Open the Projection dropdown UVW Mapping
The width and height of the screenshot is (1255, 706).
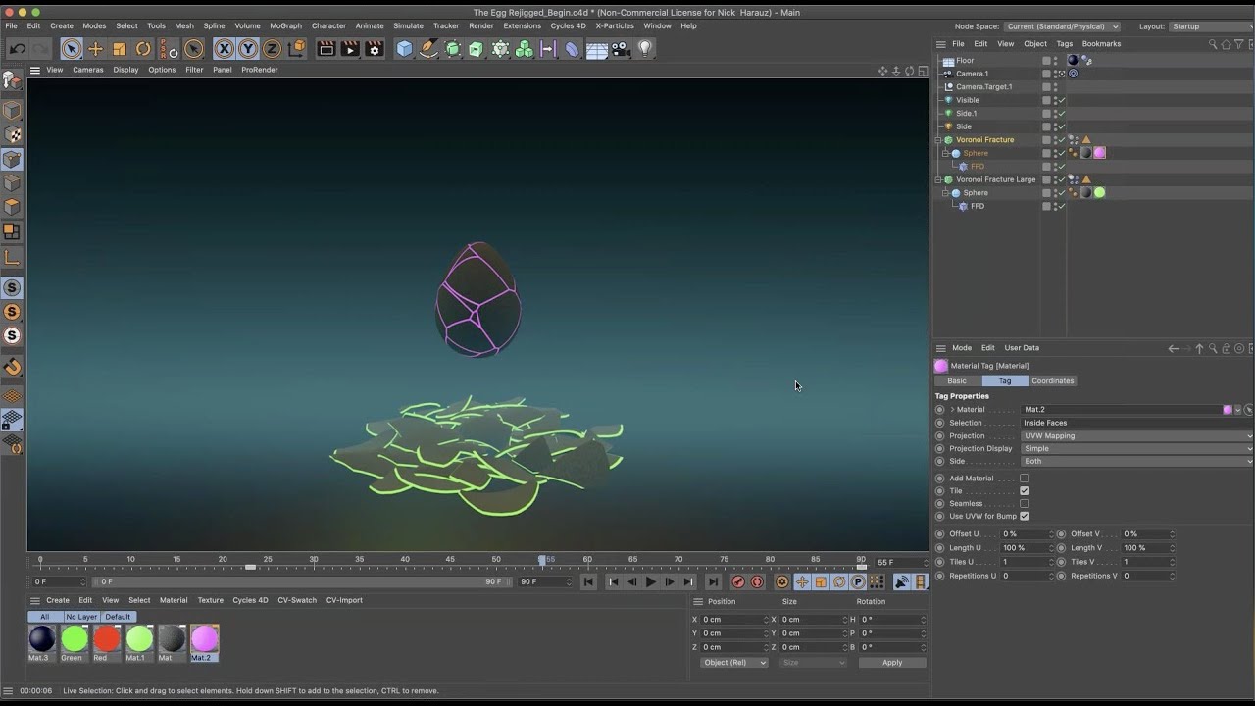tap(1137, 435)
